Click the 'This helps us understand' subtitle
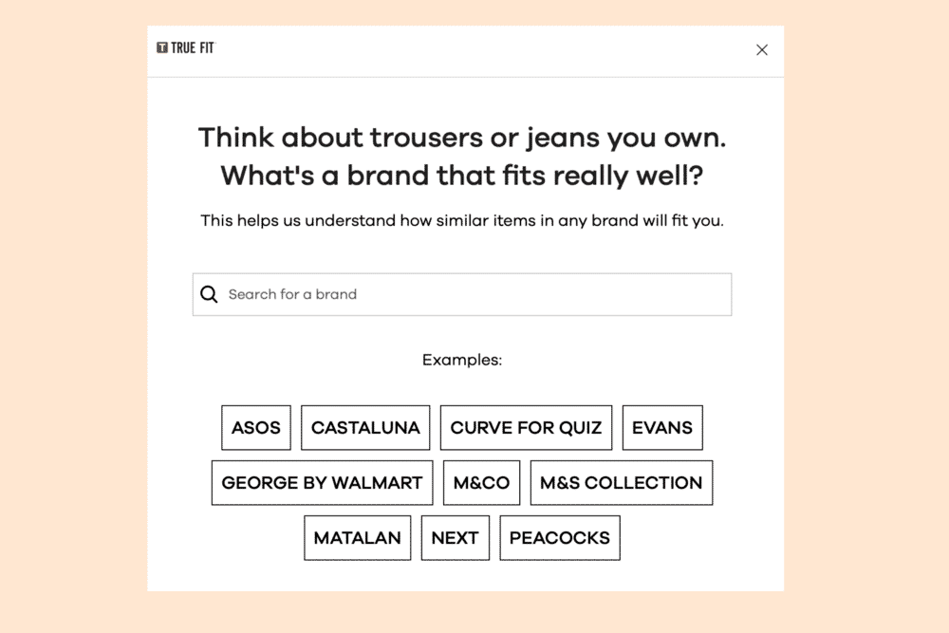949x633 pixels. [x=462, y=221]
